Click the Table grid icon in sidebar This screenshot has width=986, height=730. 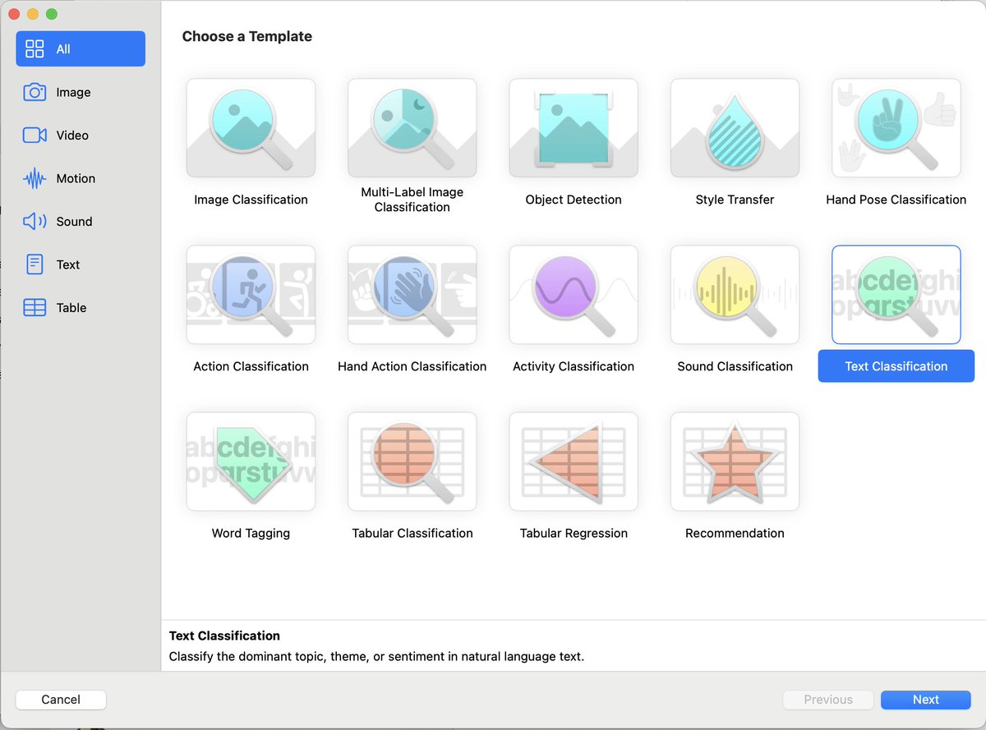[x=35, y=308]
